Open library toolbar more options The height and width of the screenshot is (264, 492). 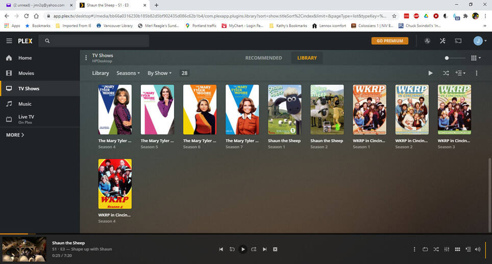[476, 73]
